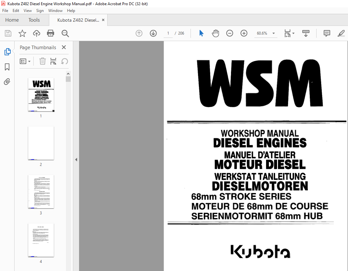The height and width of the screenshot is (271, 348).
Task: Open the Fit page options
Action: point(288,33)
